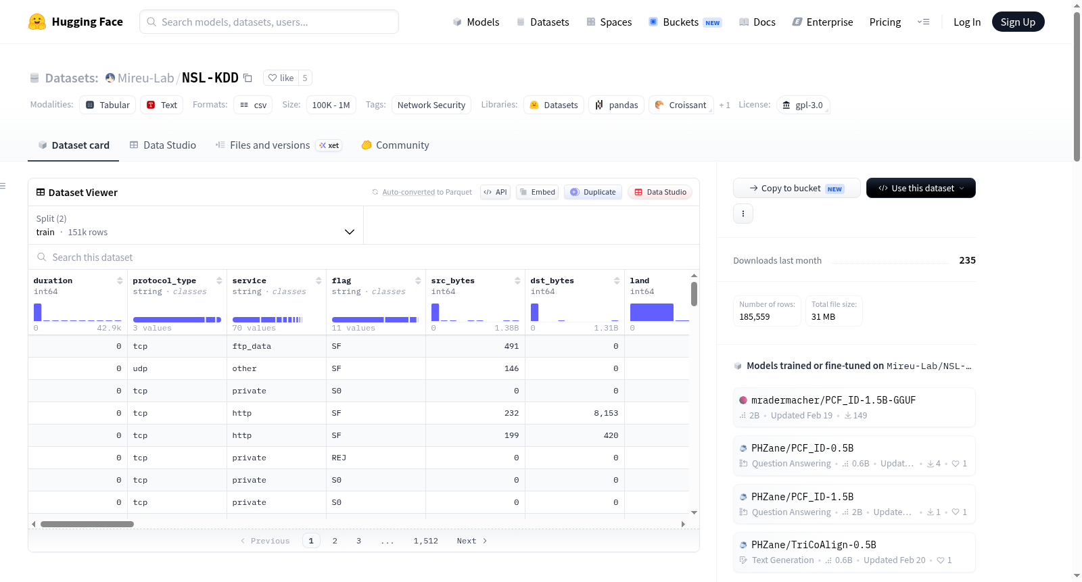Focus the Search this dataset field

click(x=364, y=258)
